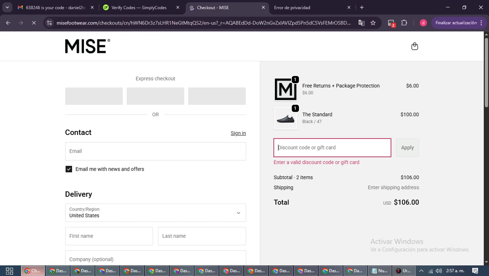The height and width of the screenshot is (276, 489).
Task: Click the discount code or gift card field
Action: click(x=332, y=148)
